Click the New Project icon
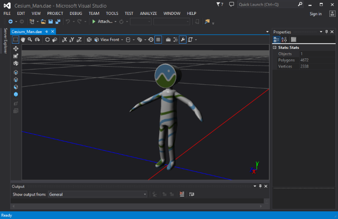Screen dimensions: 338x219 (x=32, y=22)
